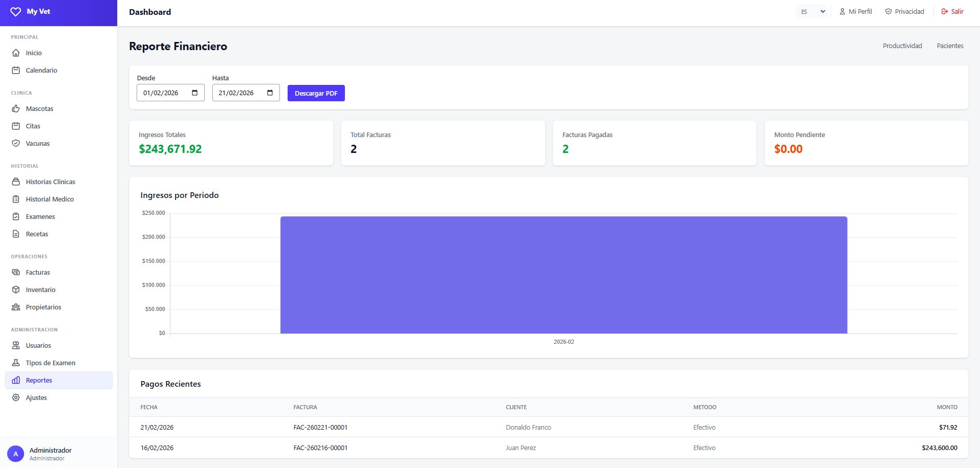Image resolution: width=980 pixels, height=468 pixels.
Task: Open the Privacidad link
Action: [905, 11]
